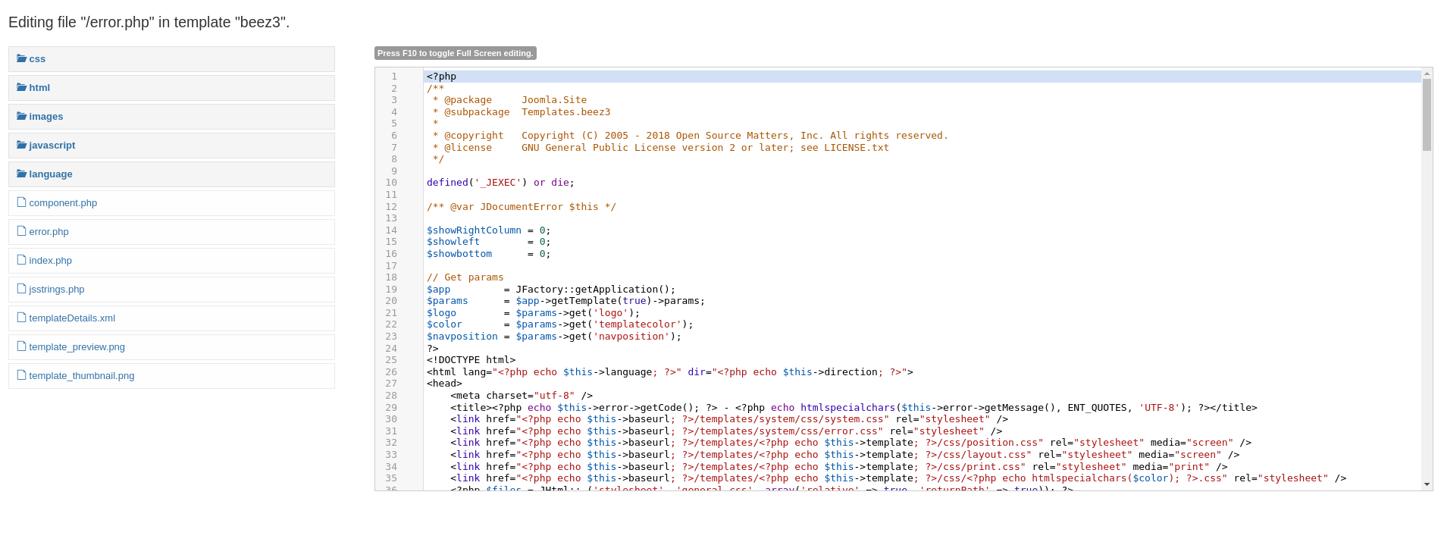The height and width of the screenshot is (542, 1441).
Task: Click the meta charset line
Action: (522, 396)
